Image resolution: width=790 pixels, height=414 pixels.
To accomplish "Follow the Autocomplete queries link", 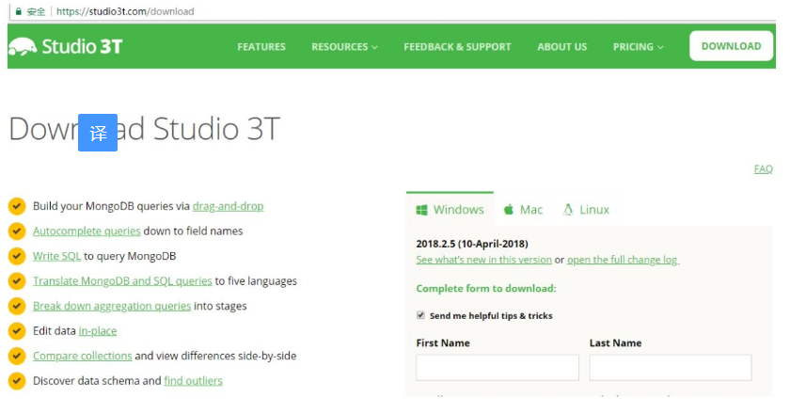I will (x=87, y=231).
